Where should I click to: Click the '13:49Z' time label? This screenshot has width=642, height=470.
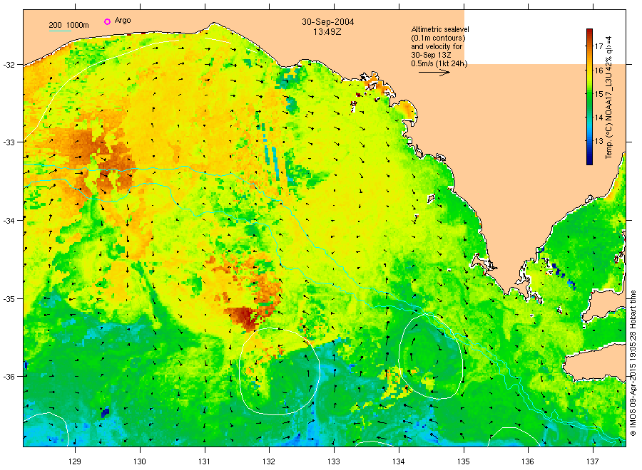[x=327, y=31]
